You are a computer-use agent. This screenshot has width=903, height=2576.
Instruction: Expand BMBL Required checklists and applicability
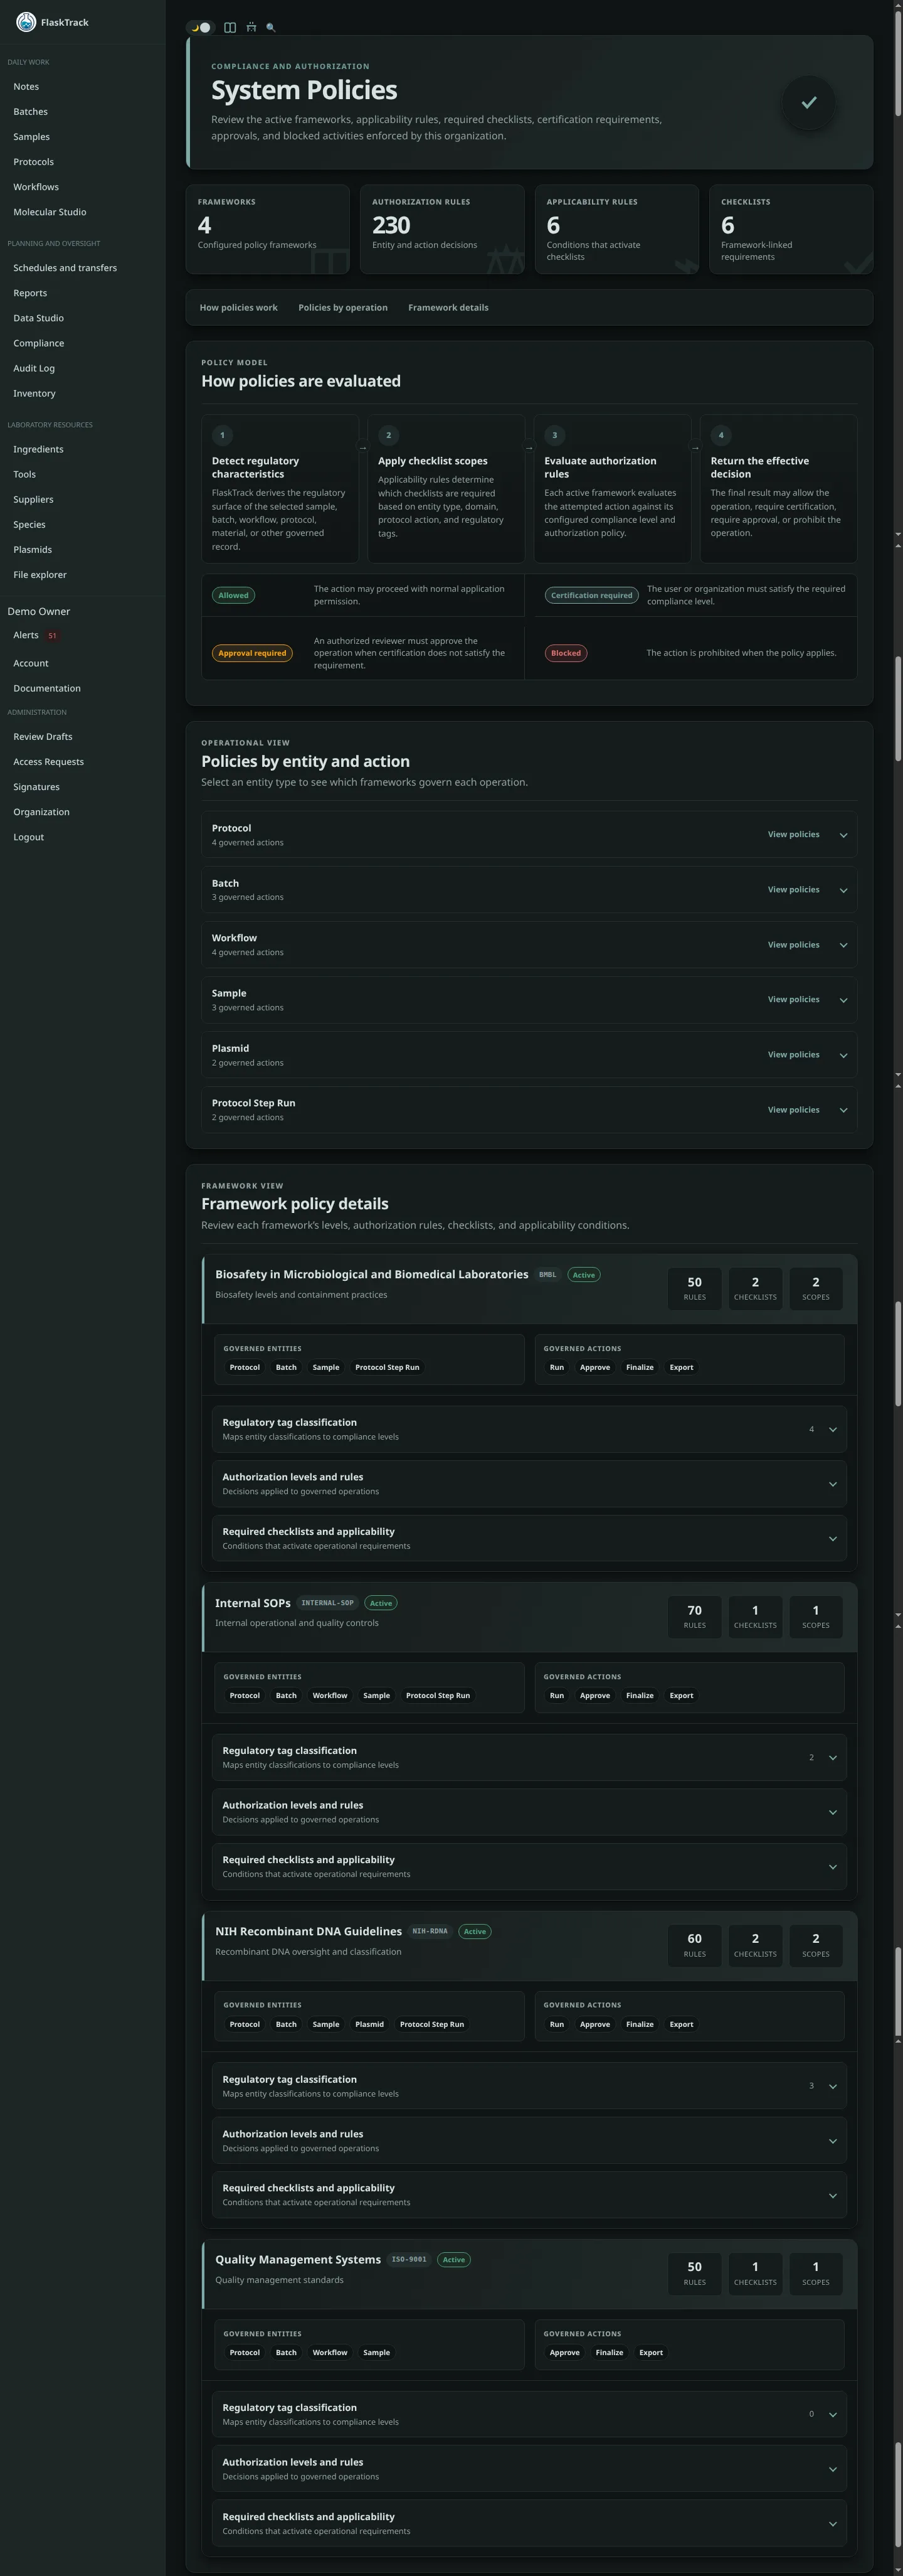coord(529,1539)
